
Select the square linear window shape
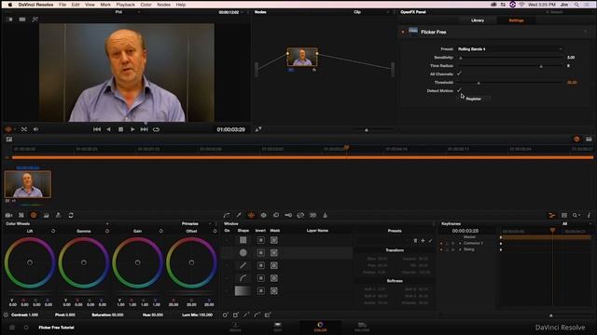(x=243, y=240)
